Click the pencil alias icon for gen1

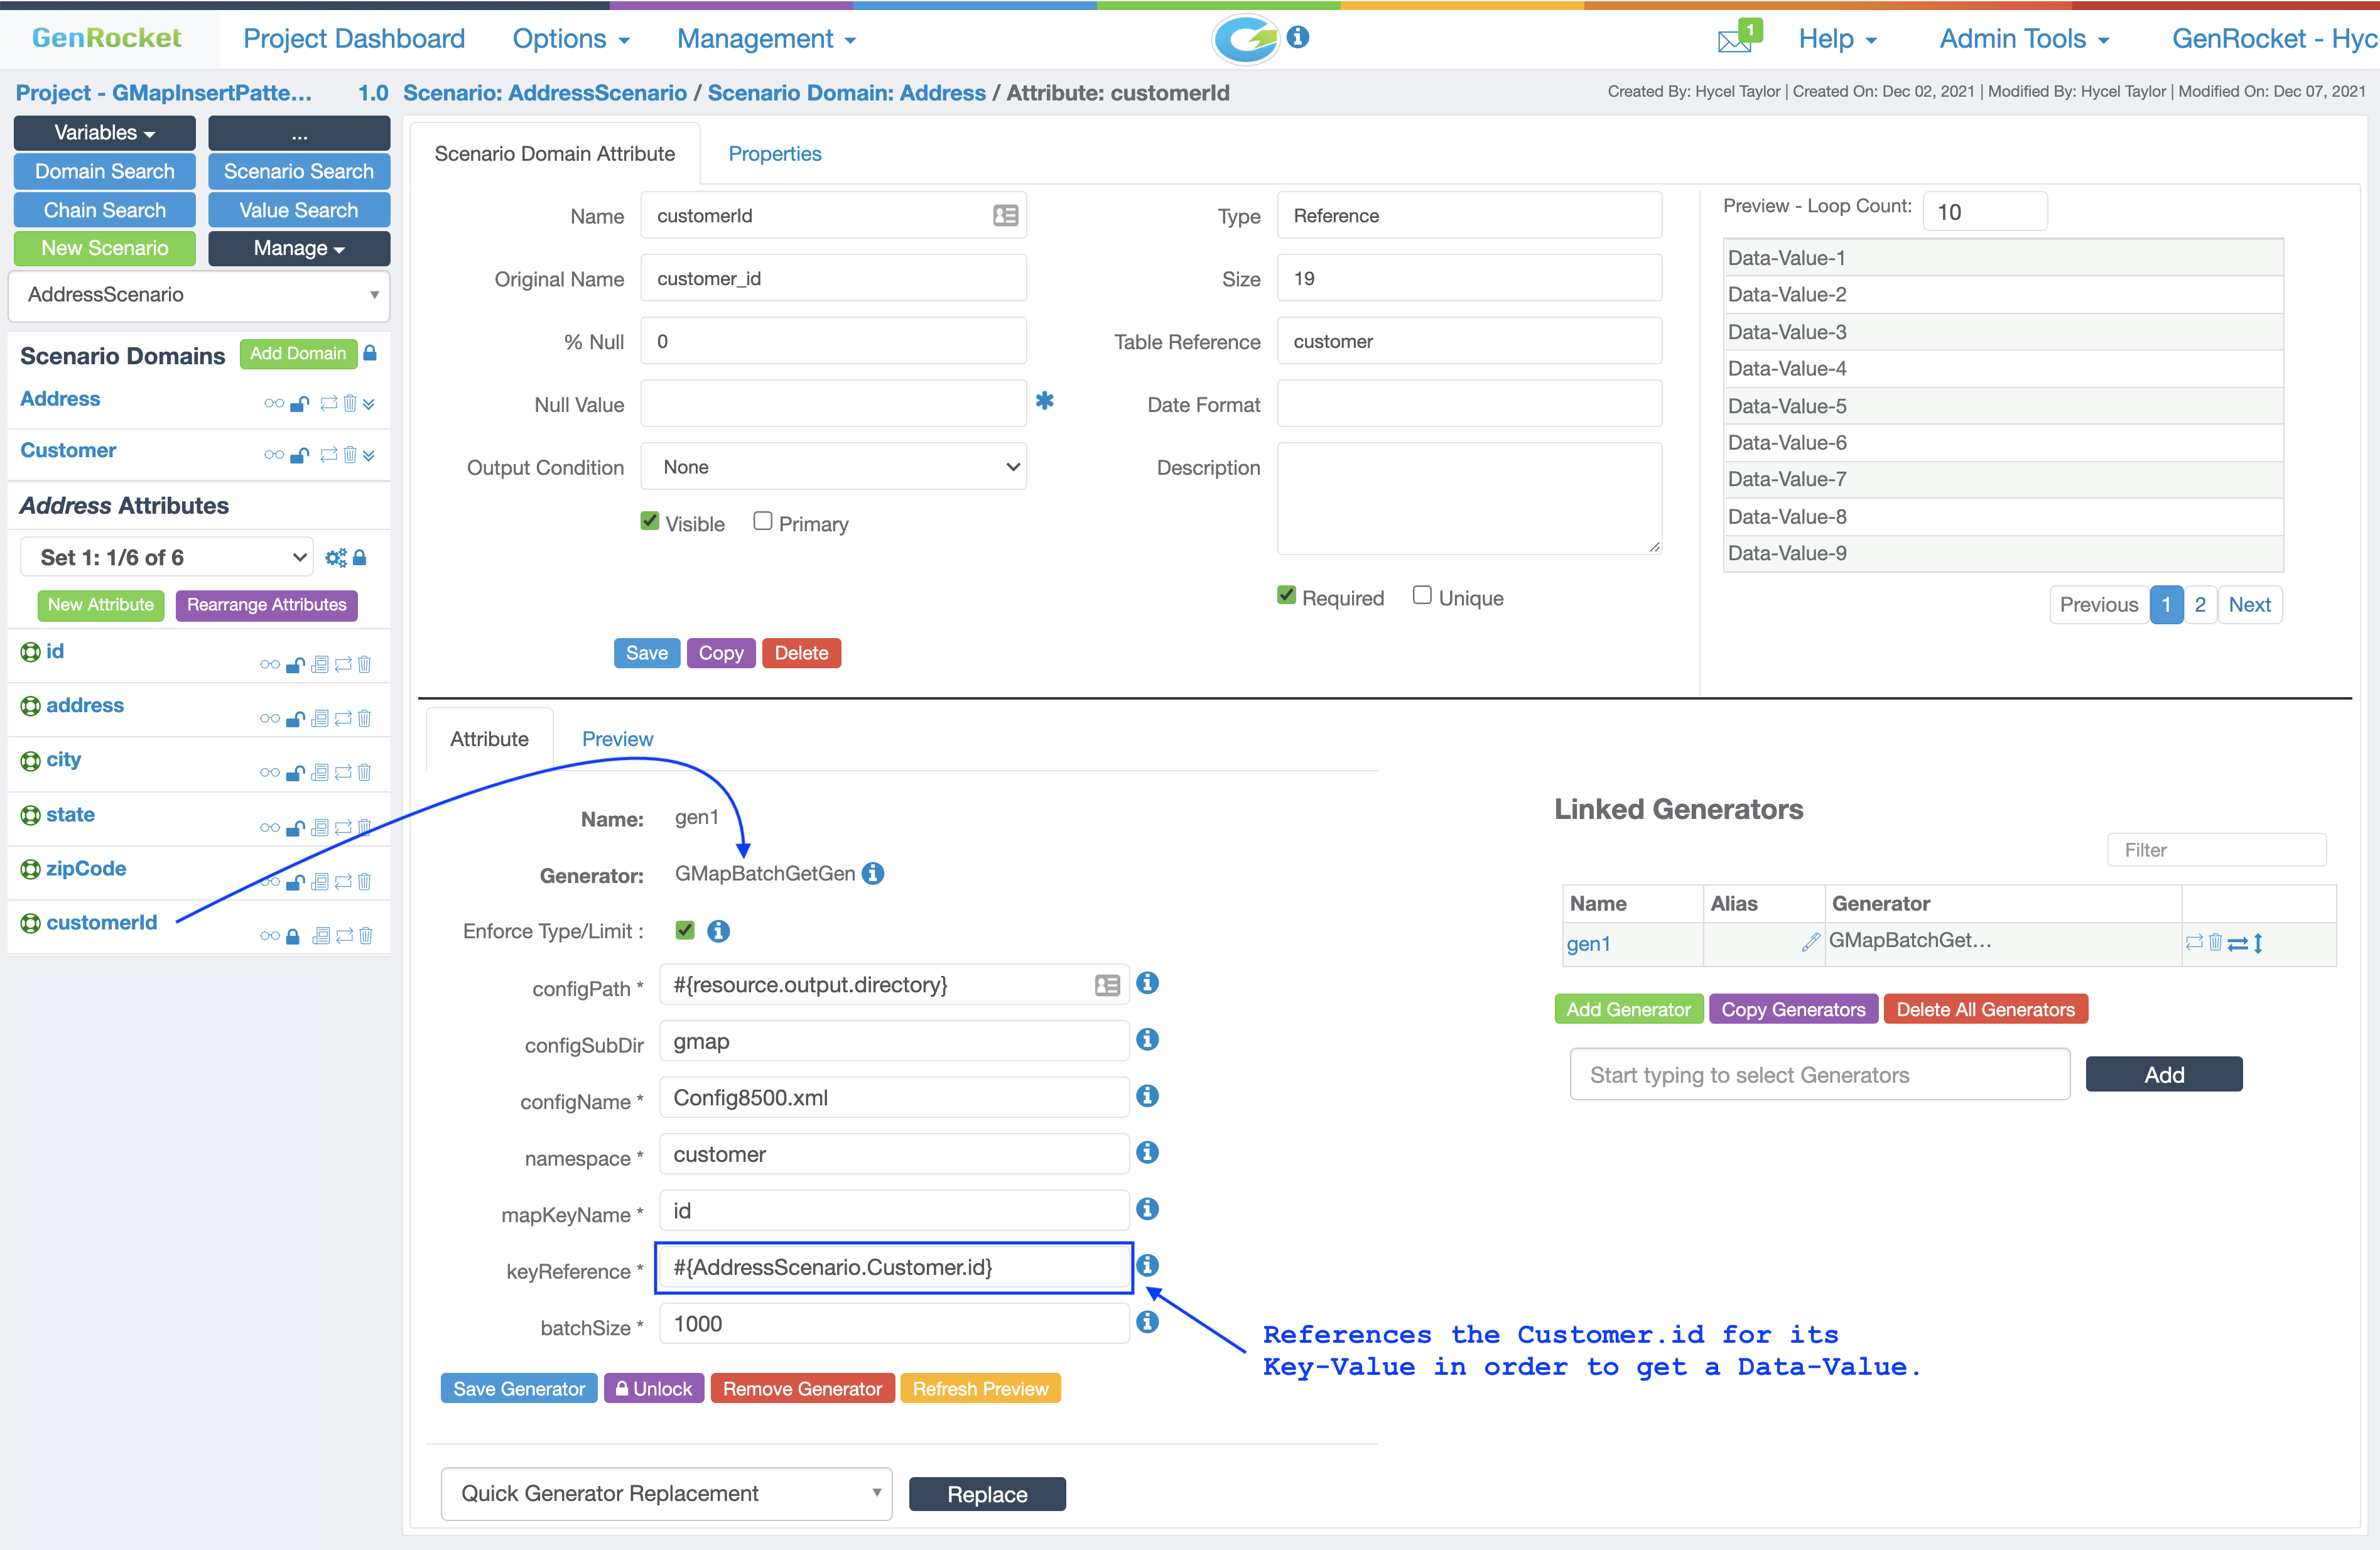pyautogui.click(x=1810, y=941)
